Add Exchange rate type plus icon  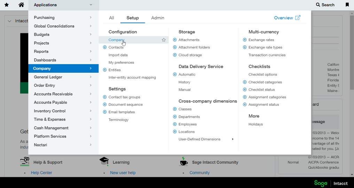(x=244, y=47)
